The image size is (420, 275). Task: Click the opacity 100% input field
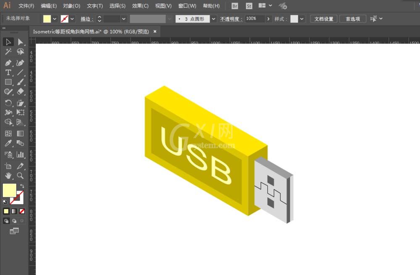pos(255,19)
